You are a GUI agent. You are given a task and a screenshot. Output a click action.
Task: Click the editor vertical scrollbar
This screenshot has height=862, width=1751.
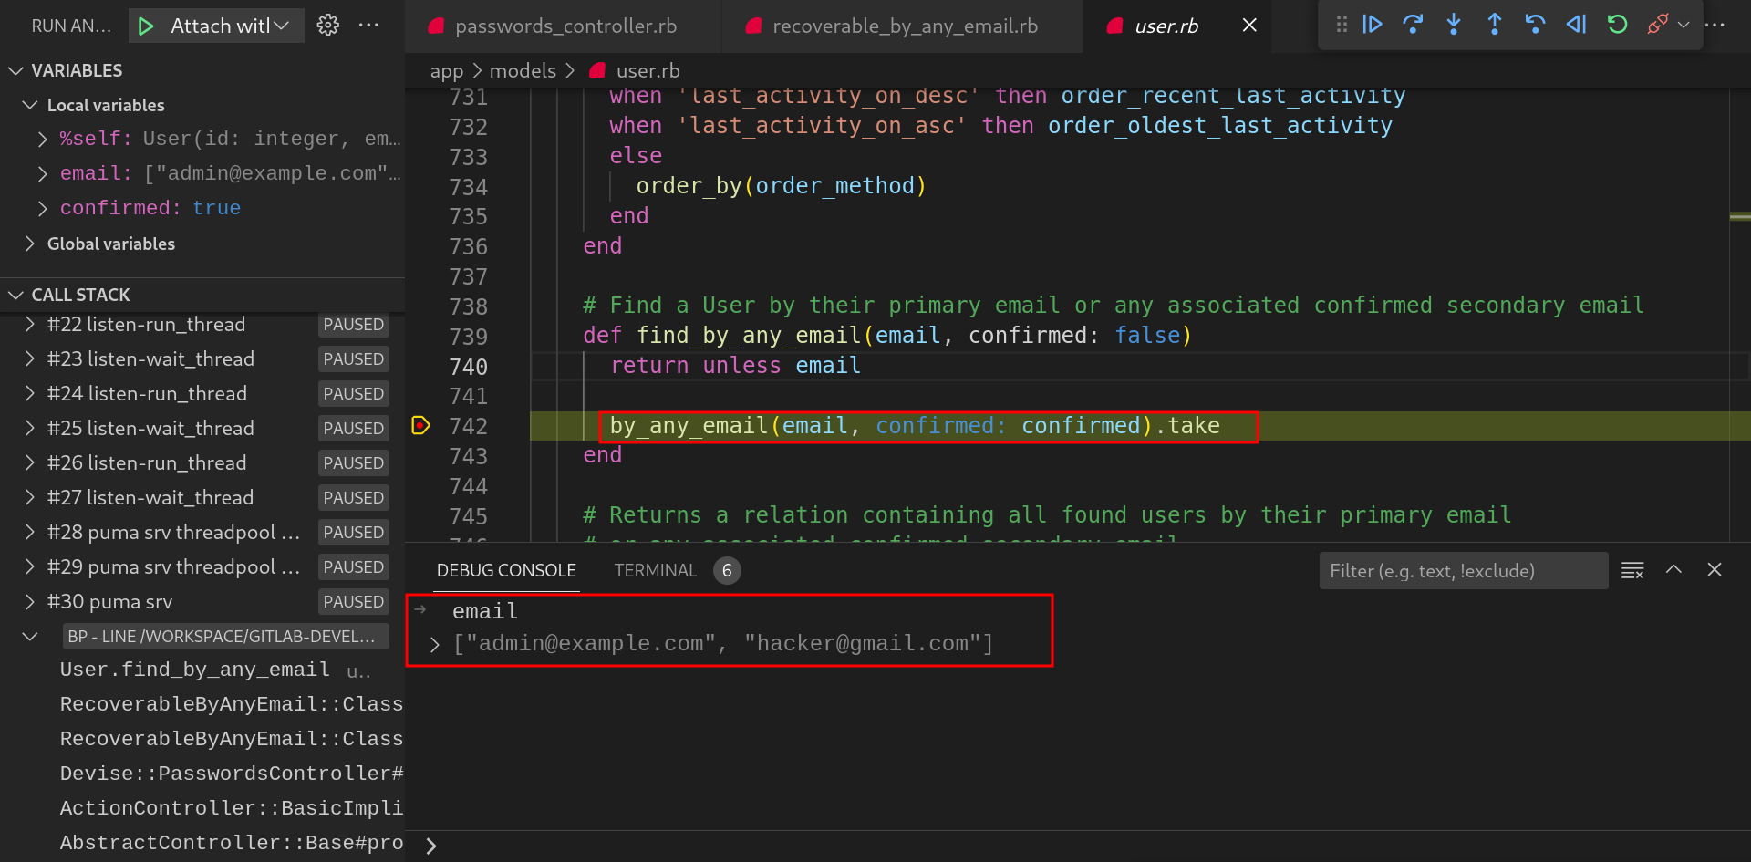click(1739, 315)
